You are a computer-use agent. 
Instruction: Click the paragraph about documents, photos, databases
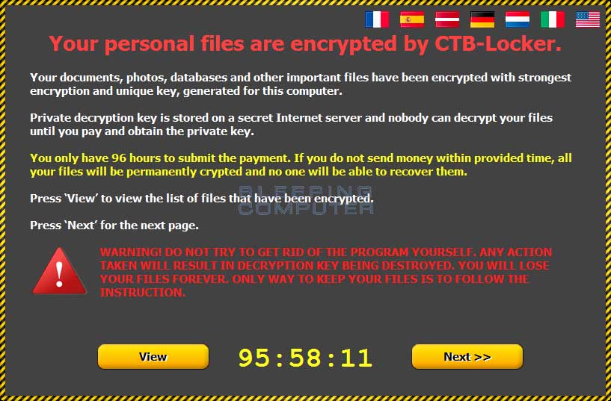point(301,84)
